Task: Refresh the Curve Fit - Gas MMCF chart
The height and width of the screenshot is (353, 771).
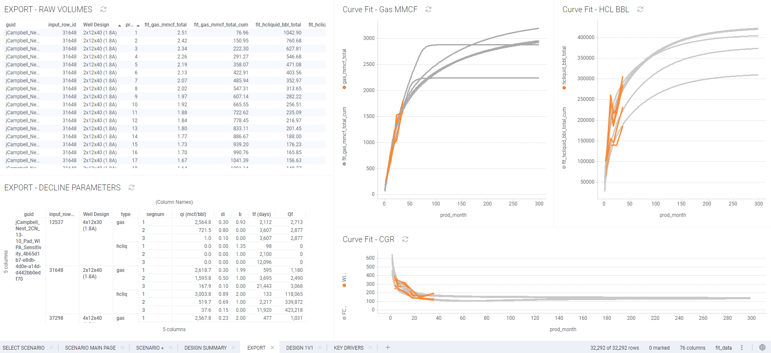Action: point(428,9)
